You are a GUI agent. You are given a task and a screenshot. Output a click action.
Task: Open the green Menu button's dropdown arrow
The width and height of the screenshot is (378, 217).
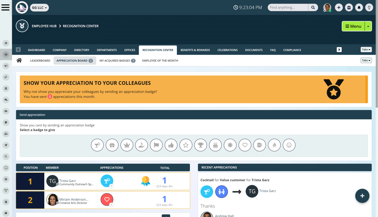(368, 26)
